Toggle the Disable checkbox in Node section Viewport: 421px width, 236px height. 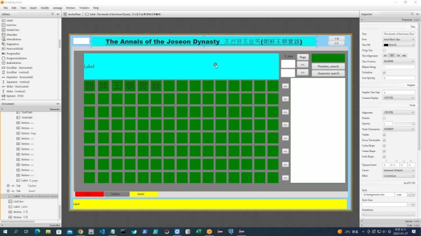click(x=385, y=117)
